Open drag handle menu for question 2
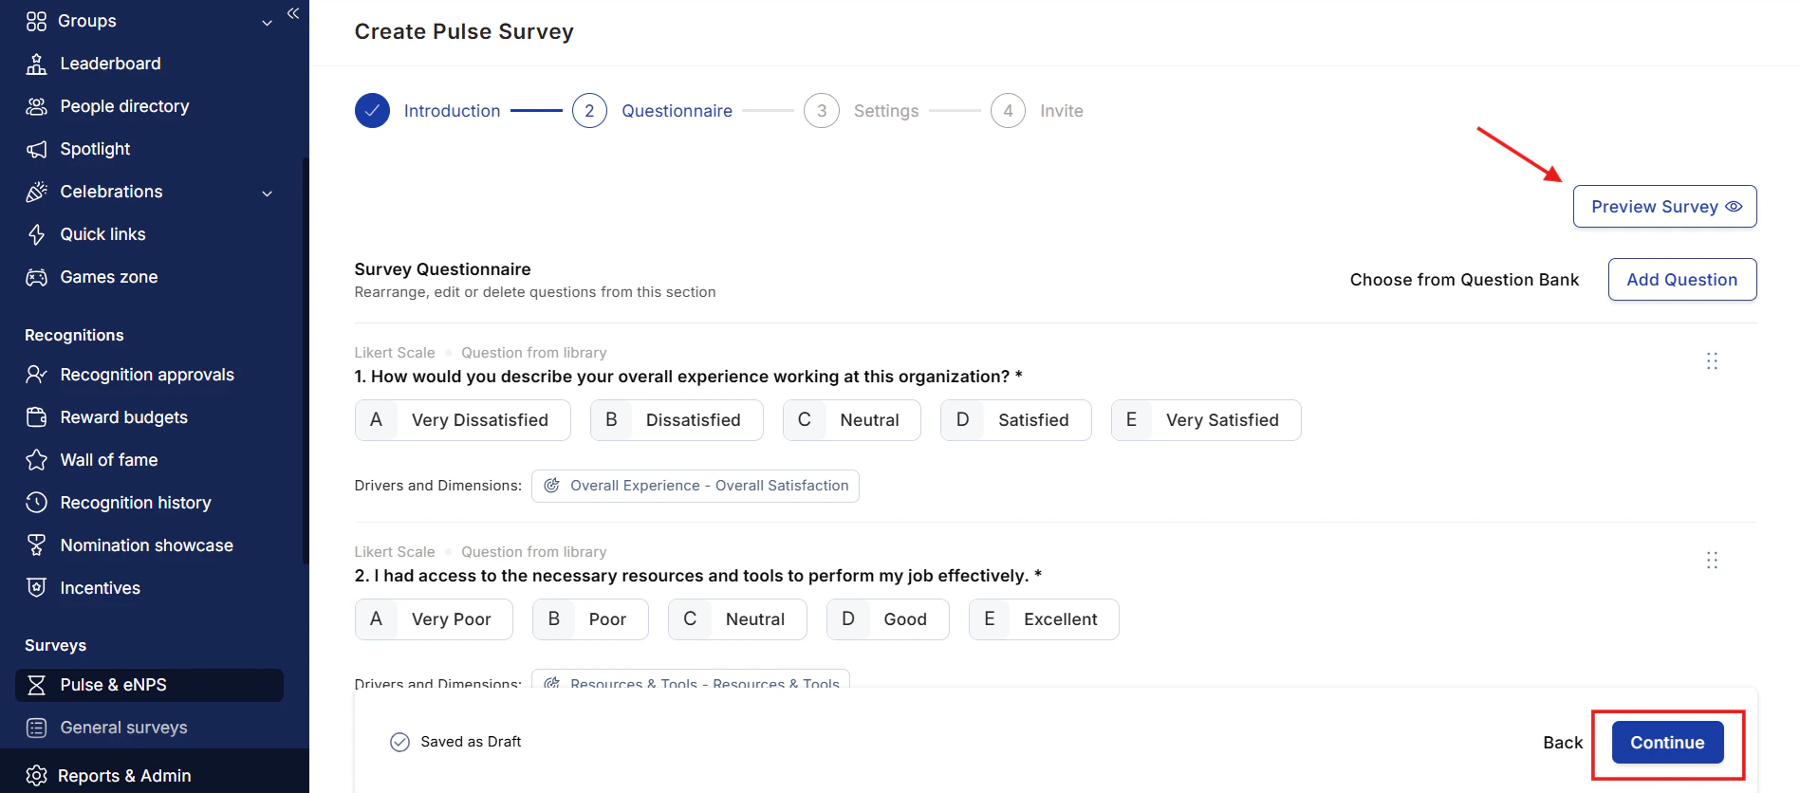 pyautogui.click(x=1712, y=561)
